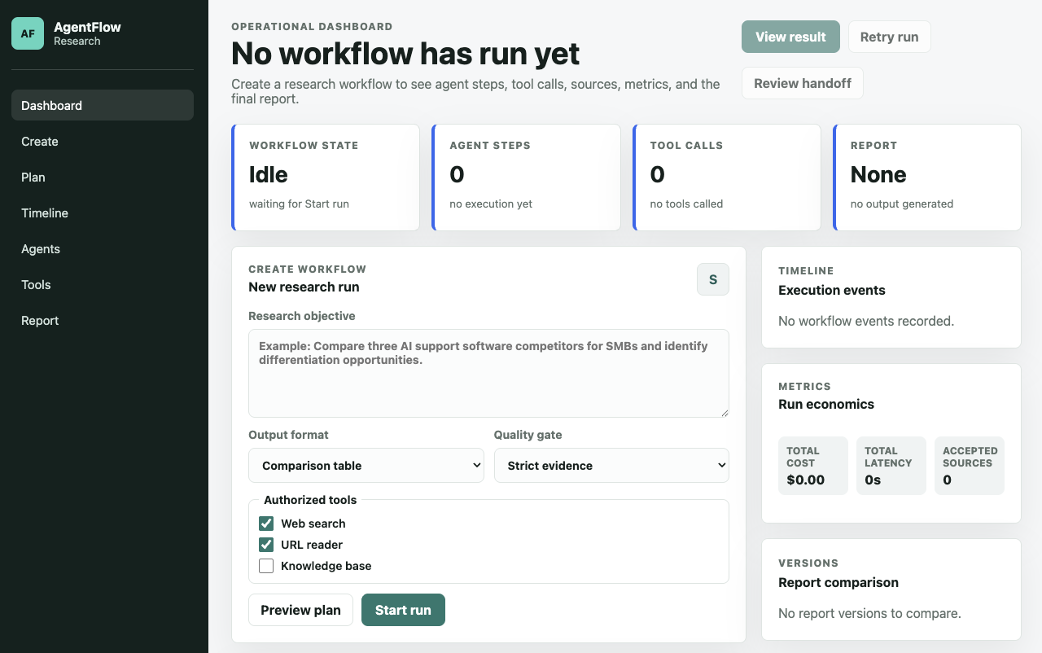1042x653 pixels.
Task: Open the Dashboard sidebar item
Action: coord(103,105)
